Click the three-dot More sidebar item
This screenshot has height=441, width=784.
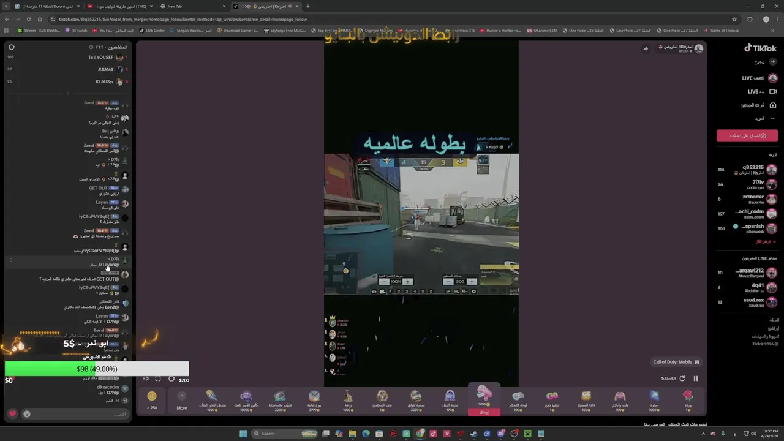pyautogui.click(x=766, y=118)
